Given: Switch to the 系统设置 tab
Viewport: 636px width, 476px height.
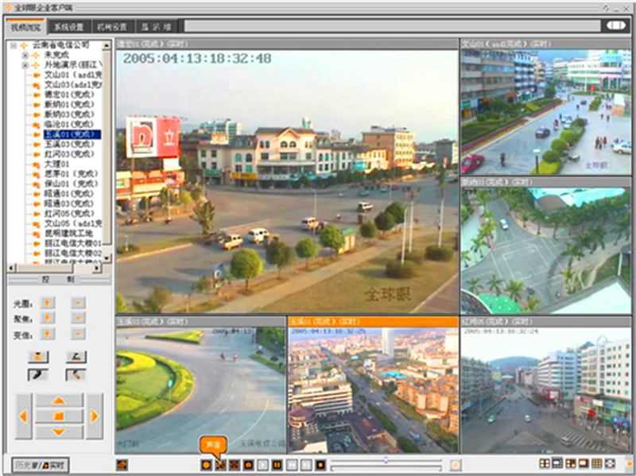Looking at the screenshot, I should click(69, 26).
